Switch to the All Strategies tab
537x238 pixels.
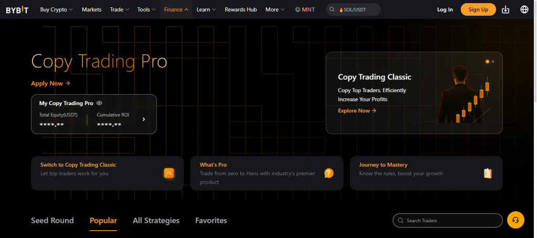click(156, 221)
